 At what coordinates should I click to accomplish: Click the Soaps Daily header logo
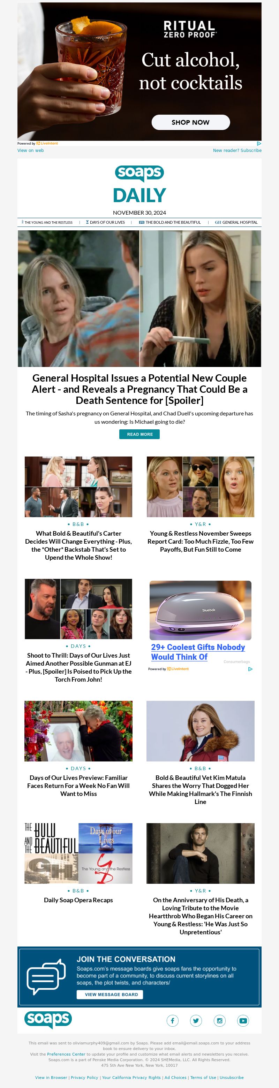pos(139,184)
